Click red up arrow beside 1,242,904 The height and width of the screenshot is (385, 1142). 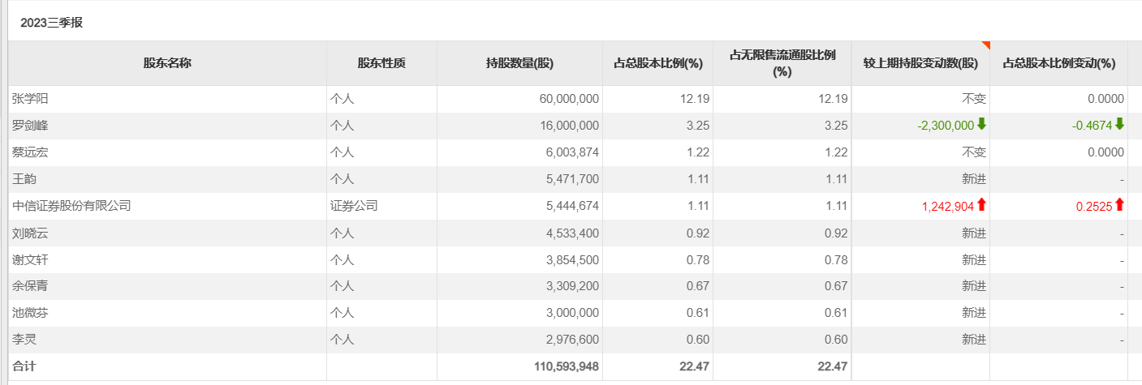981,205
